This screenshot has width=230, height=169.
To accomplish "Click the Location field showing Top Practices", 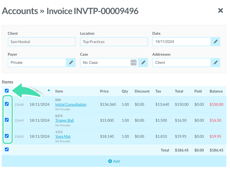I will pyautogui.click(x=114, y=42).
